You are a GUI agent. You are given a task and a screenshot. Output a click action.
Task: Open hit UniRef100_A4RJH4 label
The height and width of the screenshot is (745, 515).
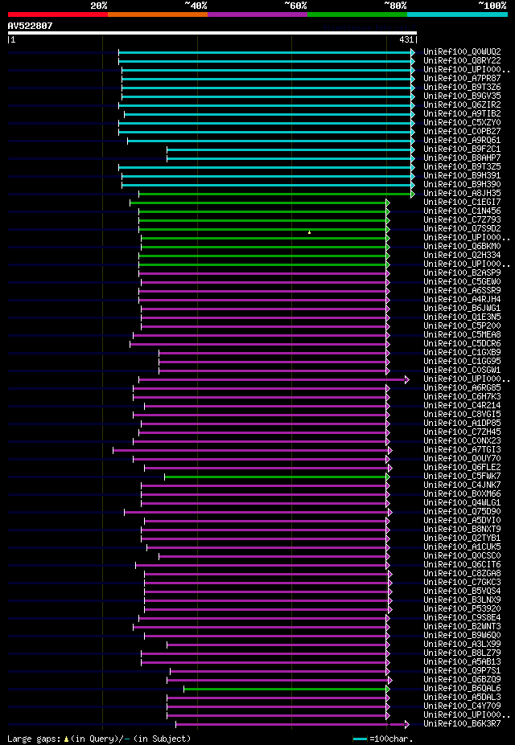pos(462,301)
